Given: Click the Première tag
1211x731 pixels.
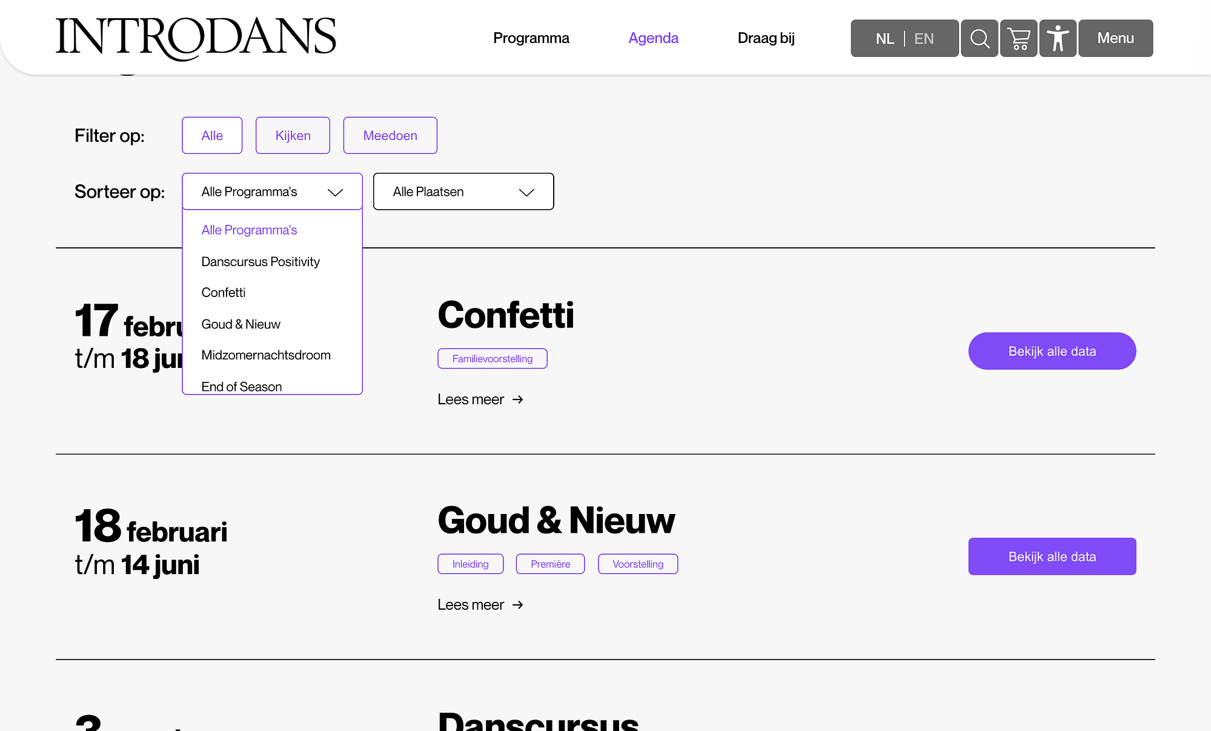Looking at the screenshot, I should (550, 564).
